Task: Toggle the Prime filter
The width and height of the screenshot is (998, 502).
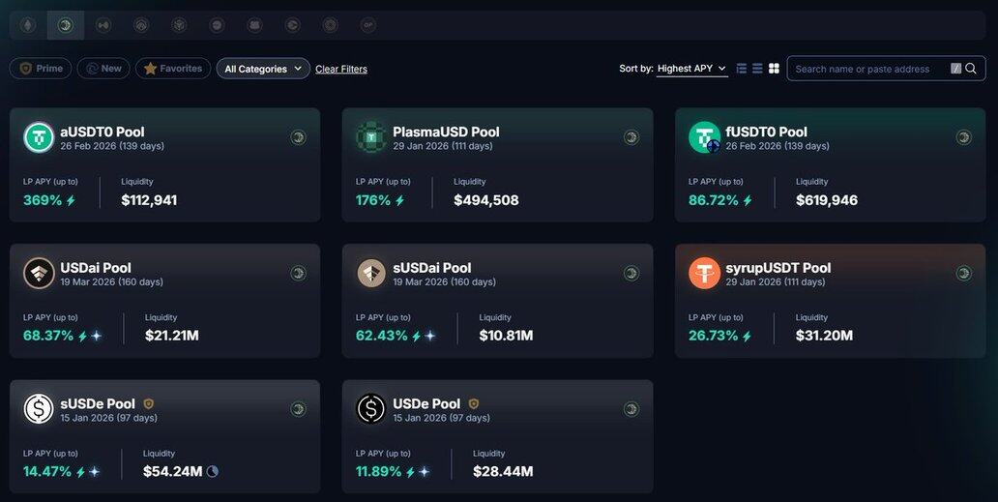Action: coord(41,69)
